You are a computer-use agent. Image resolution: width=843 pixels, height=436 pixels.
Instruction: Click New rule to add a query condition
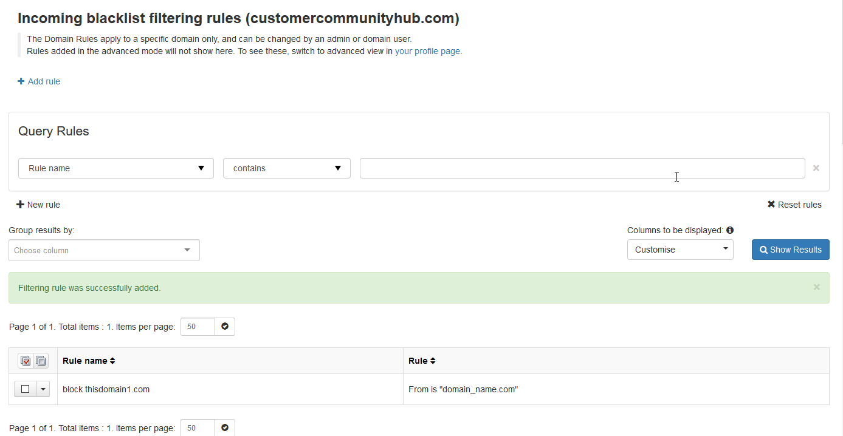pyautogui.click(x=38, y=205)
